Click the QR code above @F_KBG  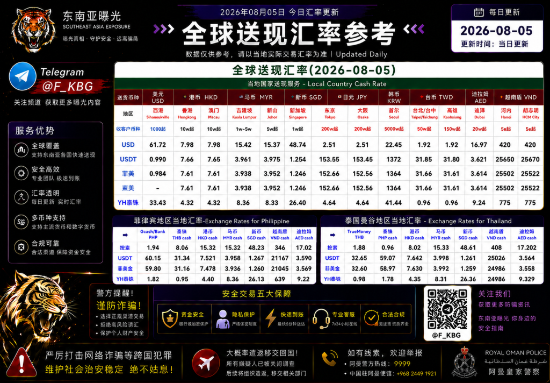point(447,309)
